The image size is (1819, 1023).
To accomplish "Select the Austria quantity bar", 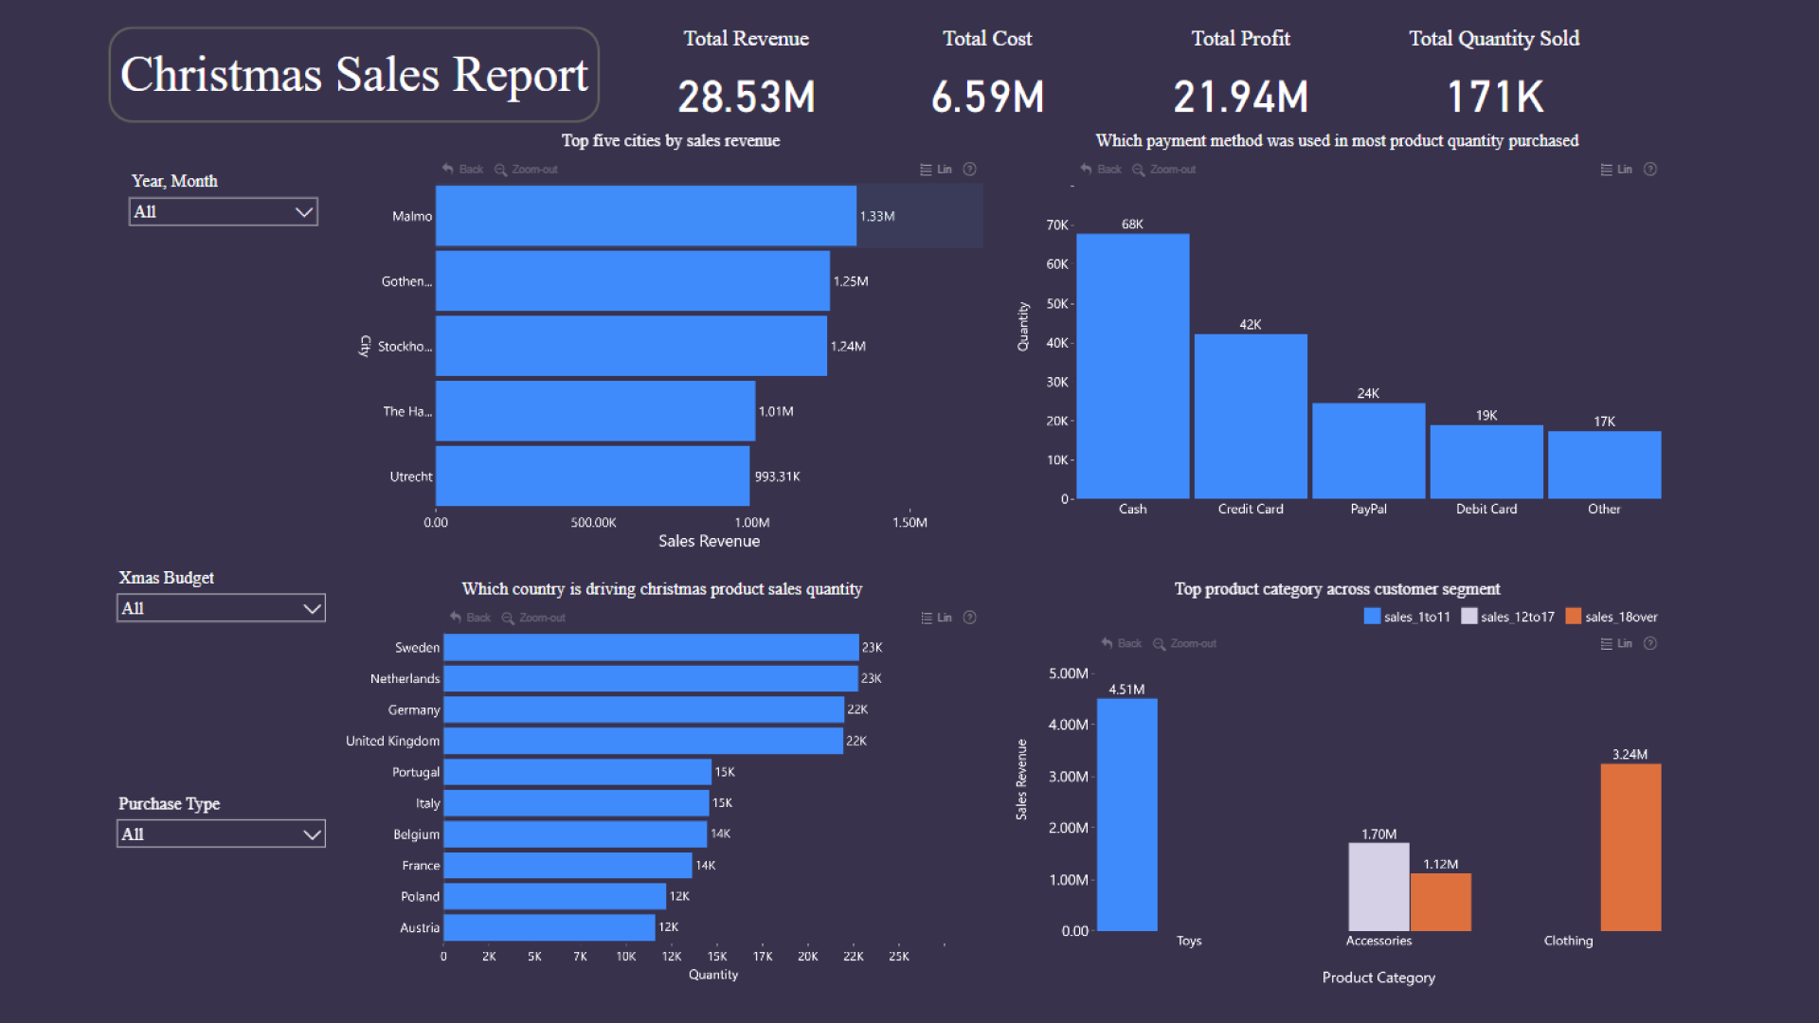I will click(x=549, y=927).
